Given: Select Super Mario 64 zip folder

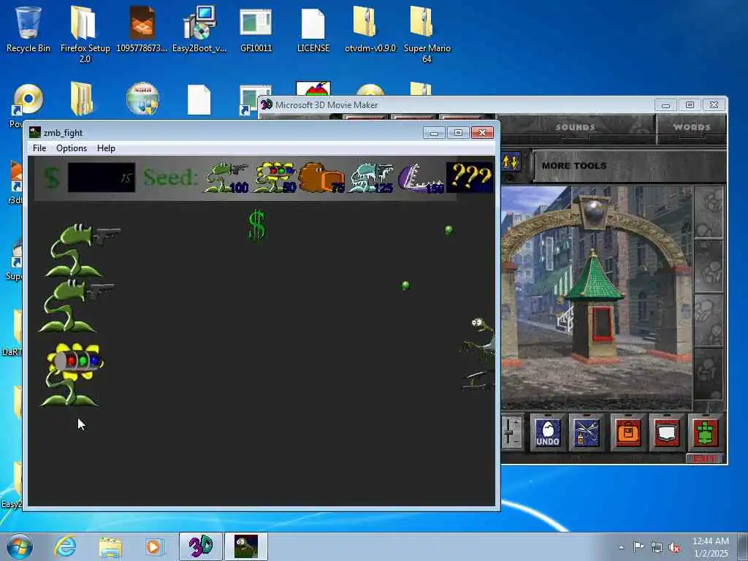Looking at the screenshot, I should tap(427, 34).
